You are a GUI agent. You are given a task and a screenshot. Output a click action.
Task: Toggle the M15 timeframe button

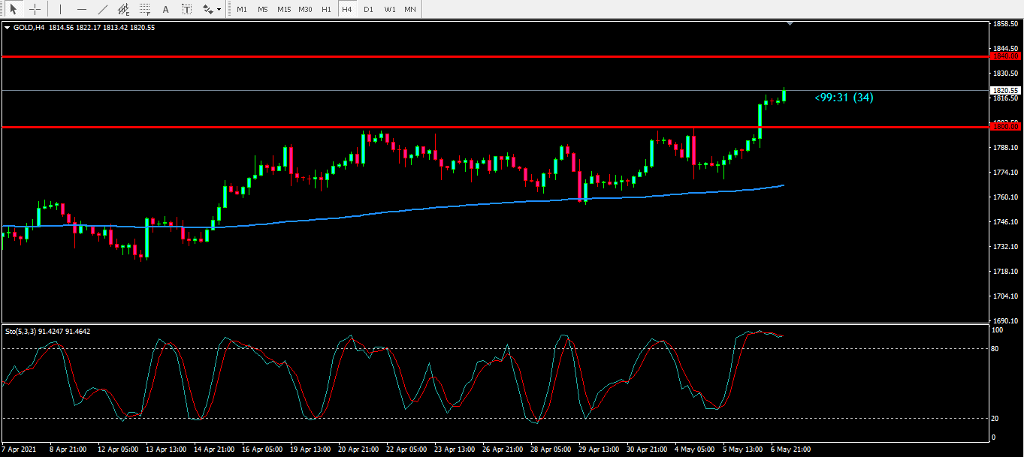pyautogui.click(x=283, y=10)
